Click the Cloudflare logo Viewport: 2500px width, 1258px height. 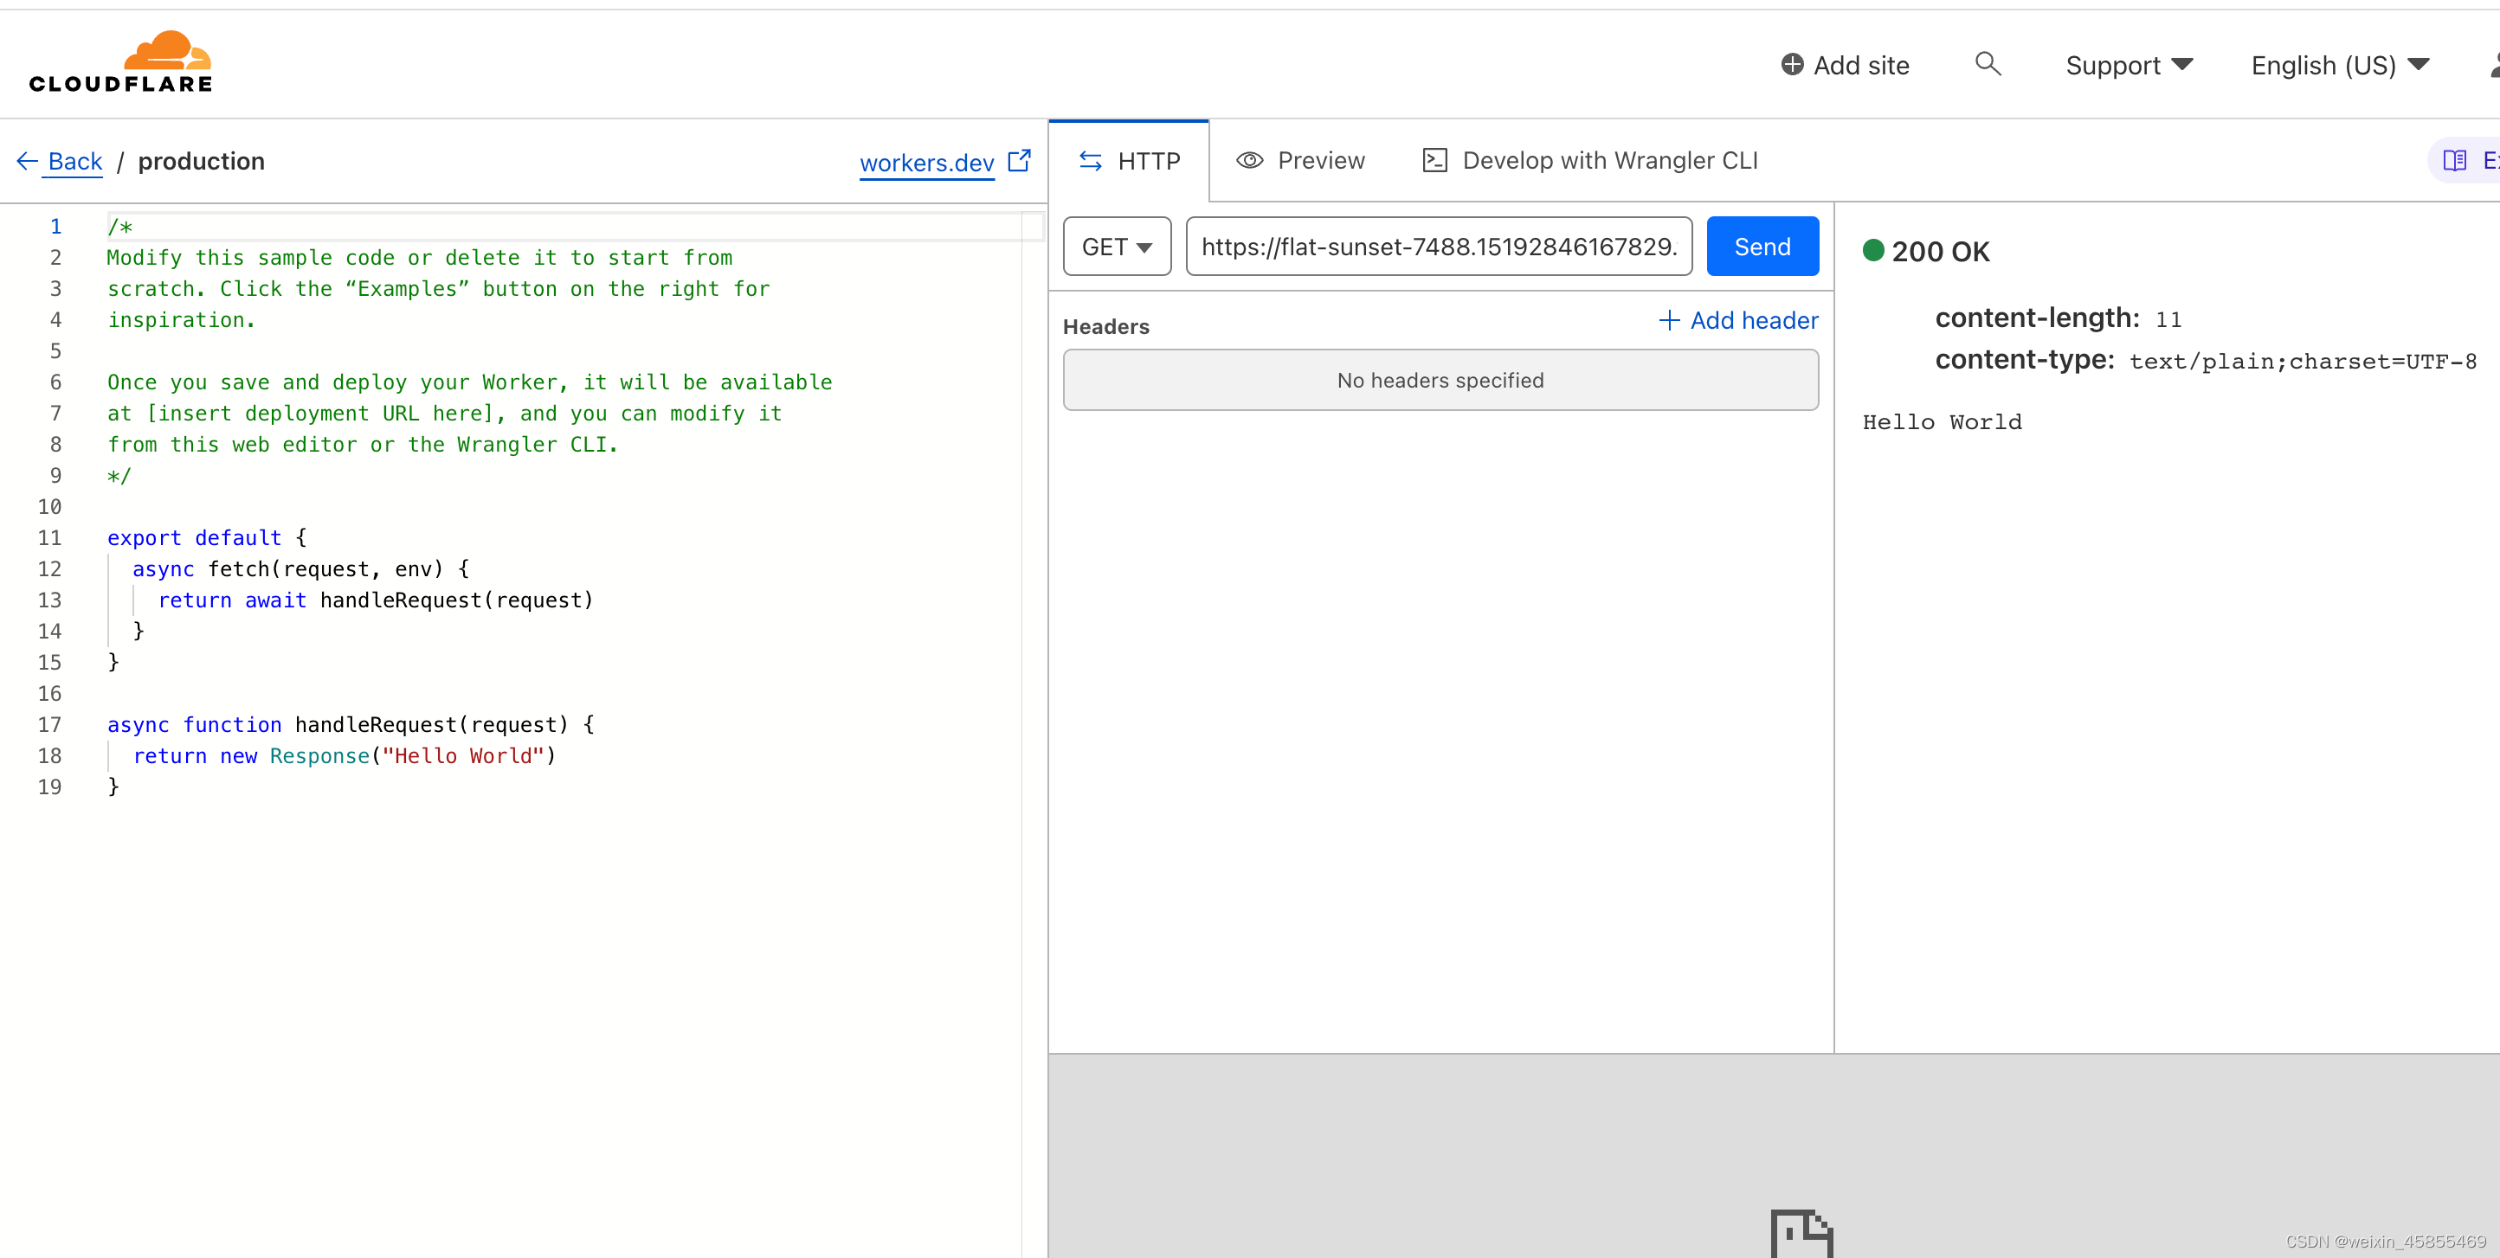[x=120, y=63]
